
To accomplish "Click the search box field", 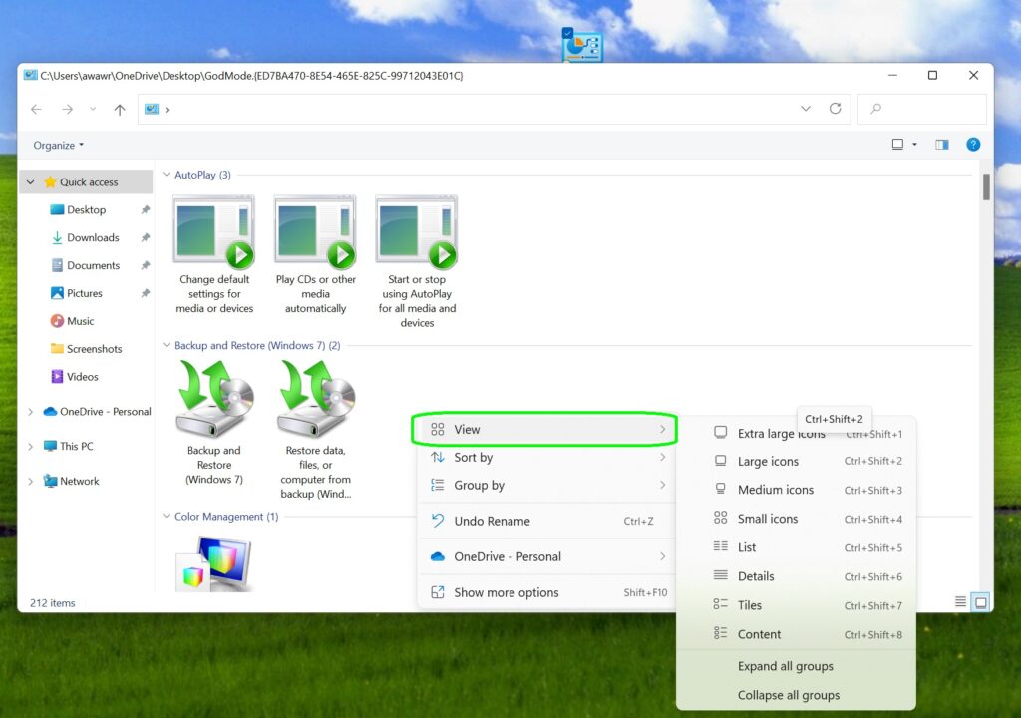I will click(x=922, y=108).
